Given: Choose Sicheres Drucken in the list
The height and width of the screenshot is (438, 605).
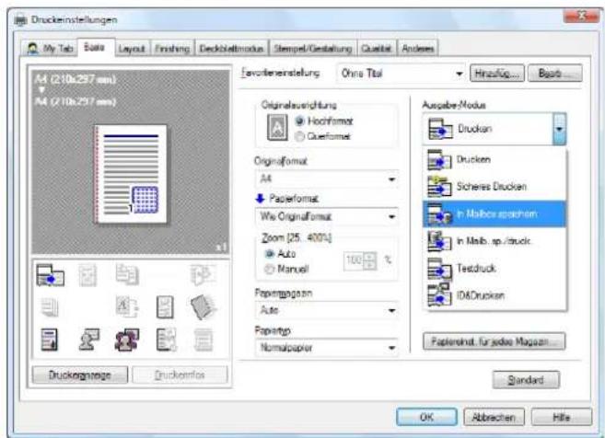Looking at the screenshot, I should pyautogui.click(x=494, y=187).
